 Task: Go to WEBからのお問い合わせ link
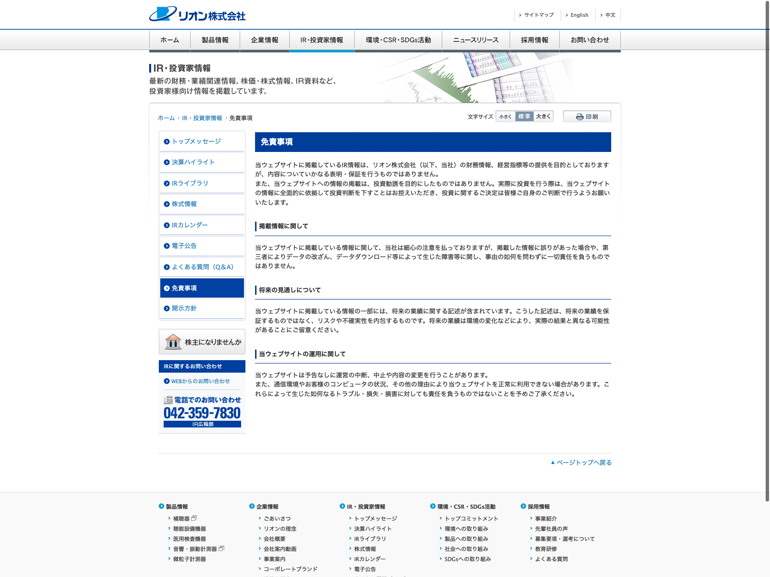[201, 381]
